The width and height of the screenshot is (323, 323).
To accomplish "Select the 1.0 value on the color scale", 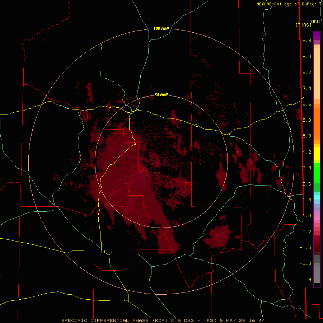I will 307,216.
